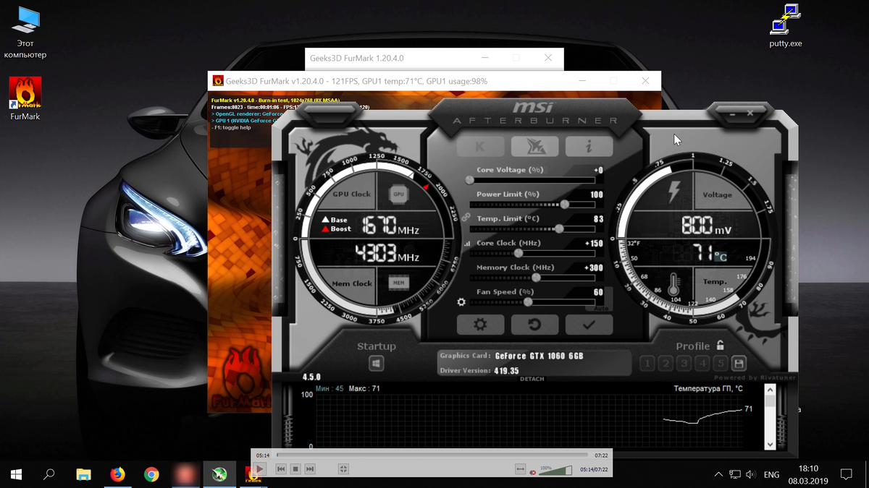869x488 pixels.
Task: Open taskbar search magnifier
Action: [49, 474]
